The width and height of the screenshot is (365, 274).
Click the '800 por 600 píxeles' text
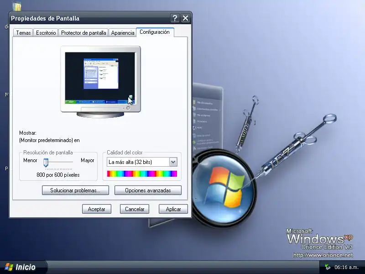[58, 175]
